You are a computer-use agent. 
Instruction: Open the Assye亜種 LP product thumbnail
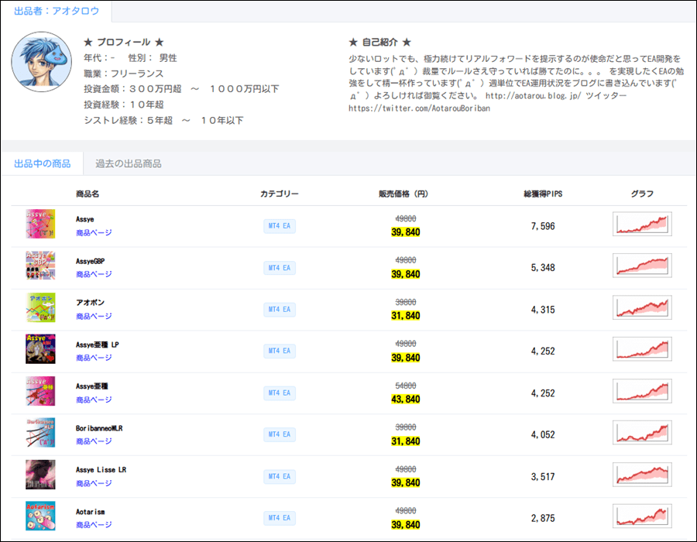pyautogui.click(x=40, y=349)
